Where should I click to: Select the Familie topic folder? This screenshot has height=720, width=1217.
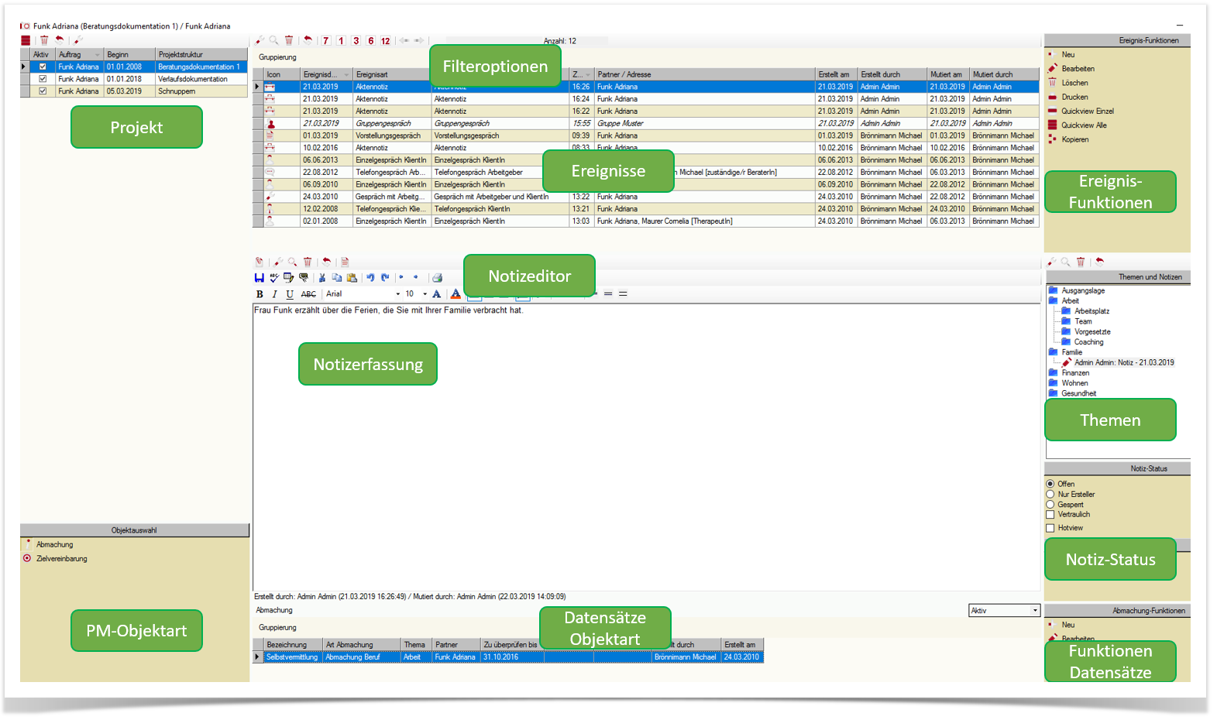coord(1072,352)
